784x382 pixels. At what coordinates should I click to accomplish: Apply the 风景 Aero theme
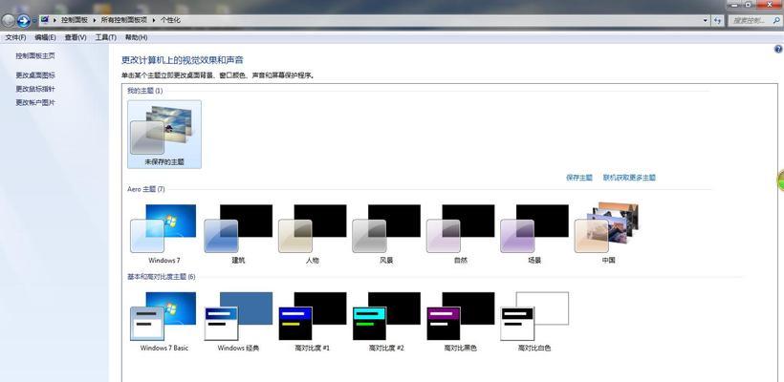click(x=386, y=234)
